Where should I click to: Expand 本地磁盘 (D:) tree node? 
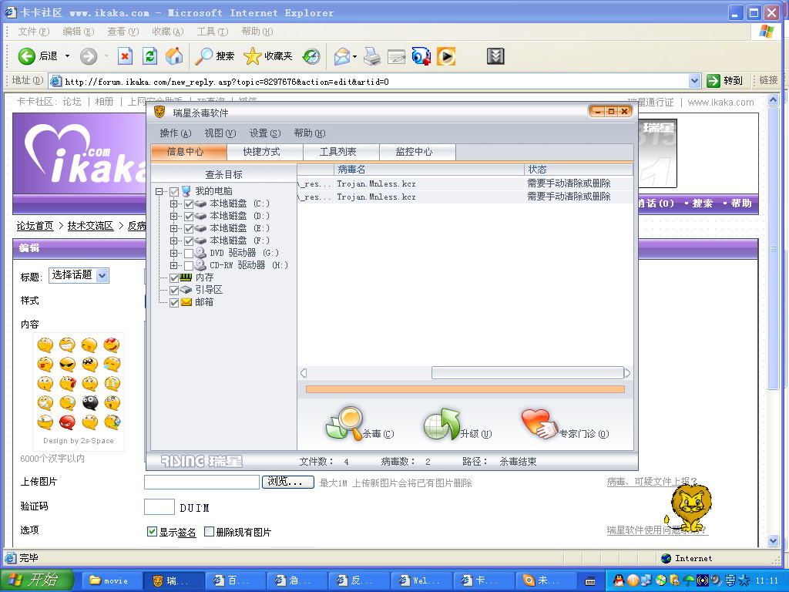tap(173, 217)
